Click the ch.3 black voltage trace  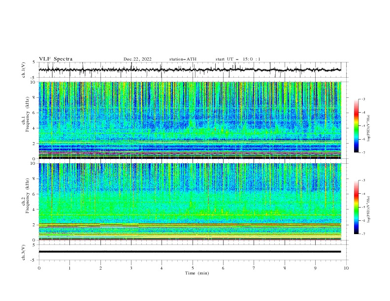[x=190, y=252]
